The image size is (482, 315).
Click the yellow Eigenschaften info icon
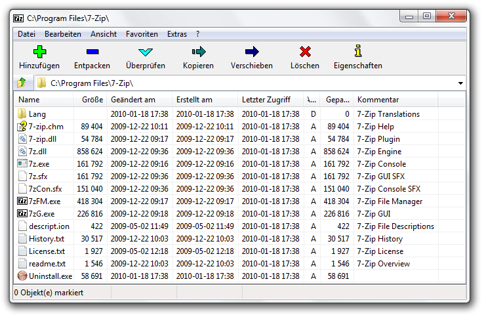pos(358,51)
